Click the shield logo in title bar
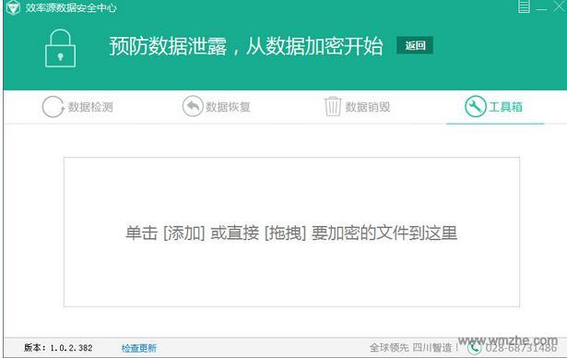The height and width of the screenshot is (358, 567). (x=14, y=7)
